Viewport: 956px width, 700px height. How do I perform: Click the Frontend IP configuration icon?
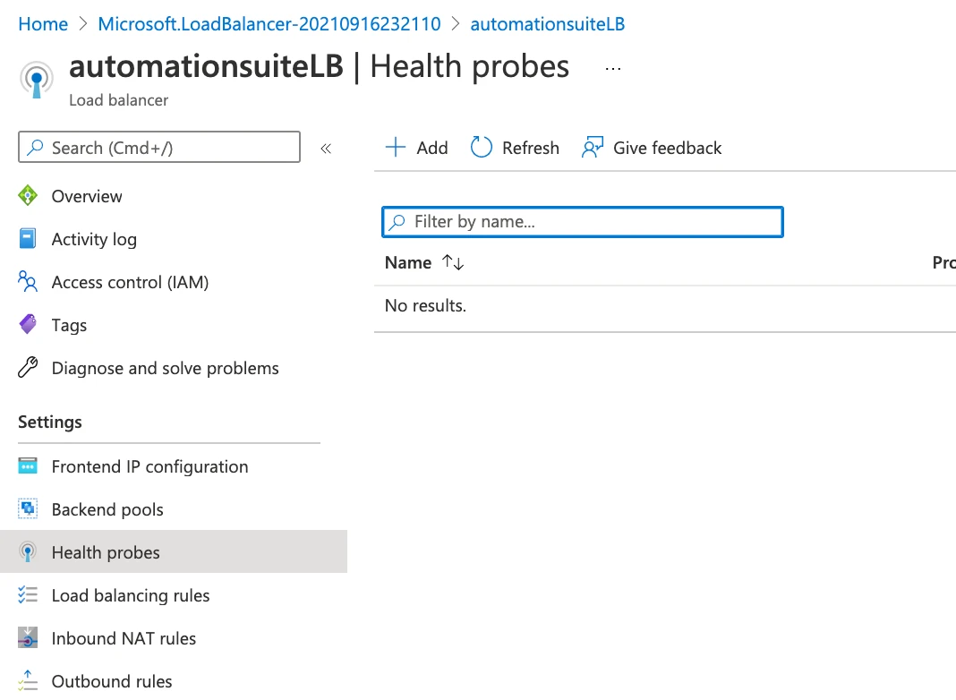[x=28, y=465]
